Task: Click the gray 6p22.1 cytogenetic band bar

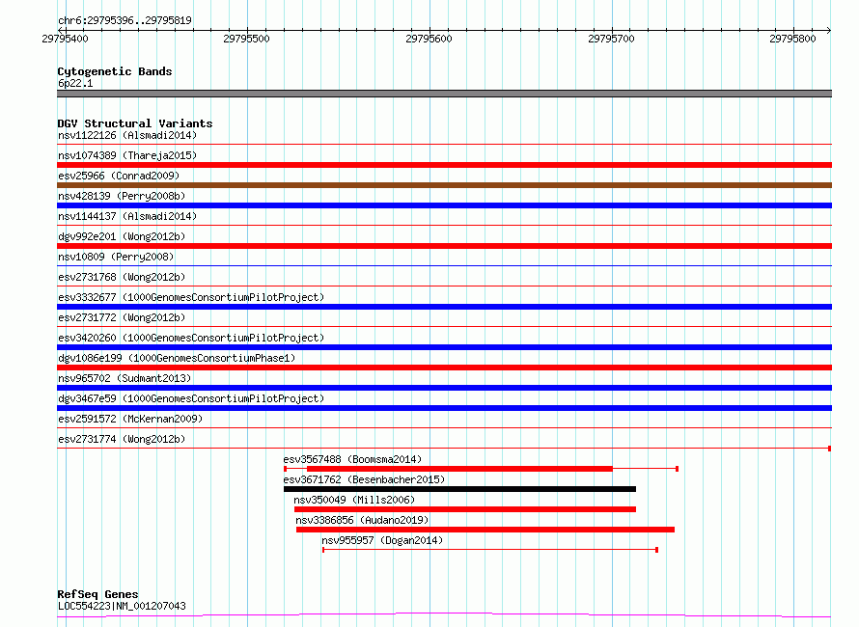Action: click(444, 94)
